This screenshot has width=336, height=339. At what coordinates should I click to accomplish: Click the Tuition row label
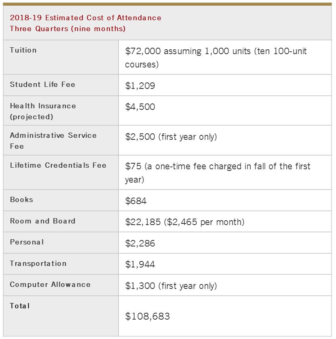23,50
